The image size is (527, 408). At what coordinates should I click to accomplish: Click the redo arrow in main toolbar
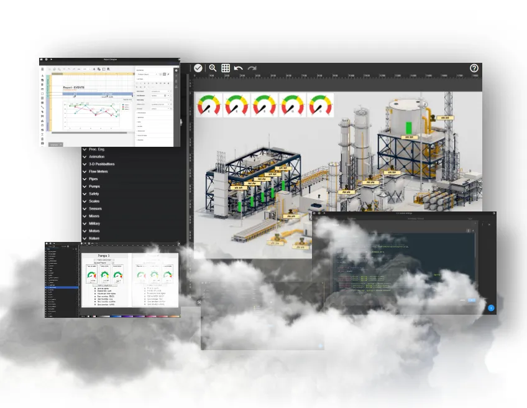coord(252,68)
